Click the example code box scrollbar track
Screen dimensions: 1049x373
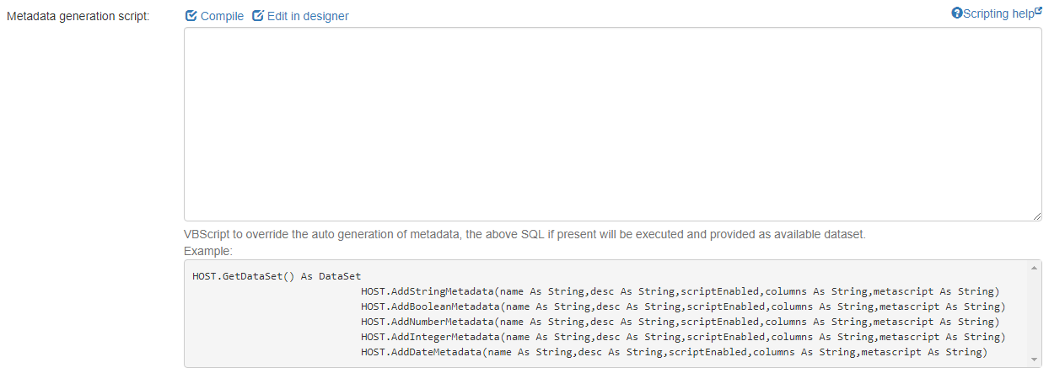[1036, 313]
